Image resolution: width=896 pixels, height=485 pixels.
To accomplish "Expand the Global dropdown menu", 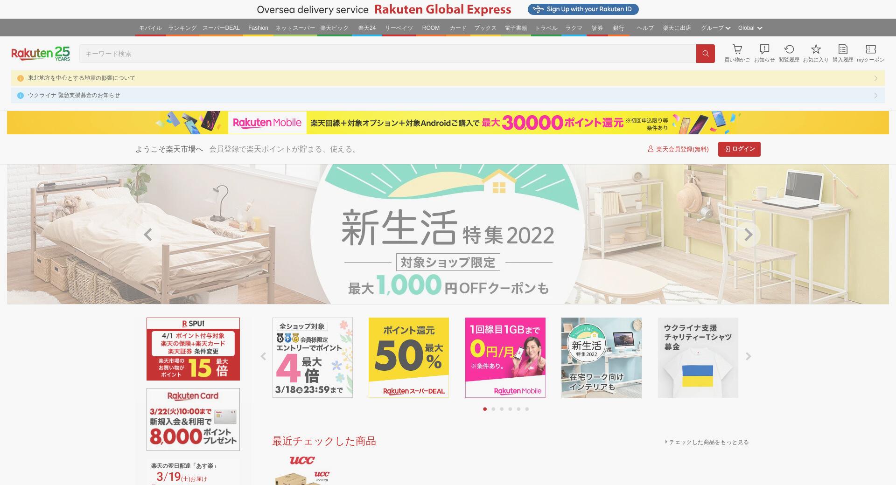I will 750,28.
